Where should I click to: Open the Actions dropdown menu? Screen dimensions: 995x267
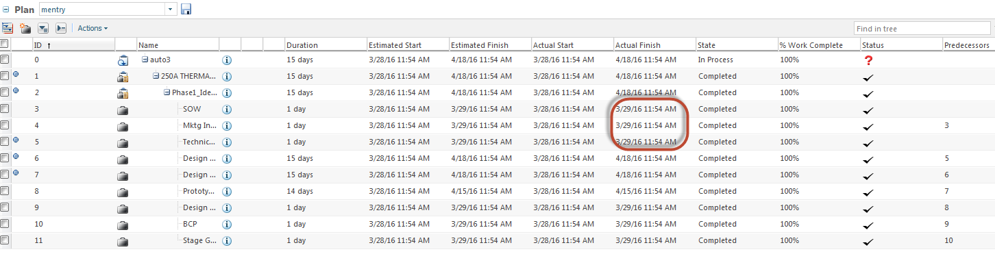93,28
